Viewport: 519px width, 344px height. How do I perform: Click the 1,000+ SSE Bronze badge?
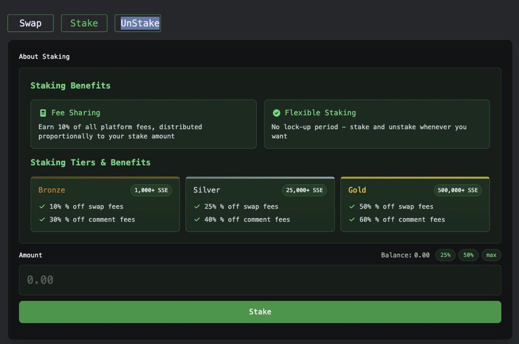coord(151,190)
